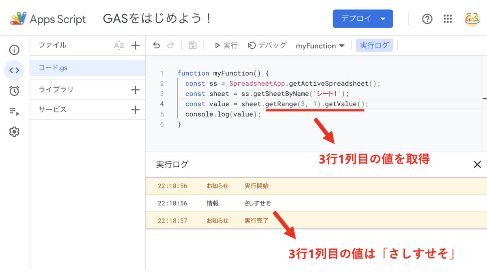Image resolution: width=487 pixels, height=272 pixels.
Task: Toggle the 実行ログ panel
Action: click(374, 45)
